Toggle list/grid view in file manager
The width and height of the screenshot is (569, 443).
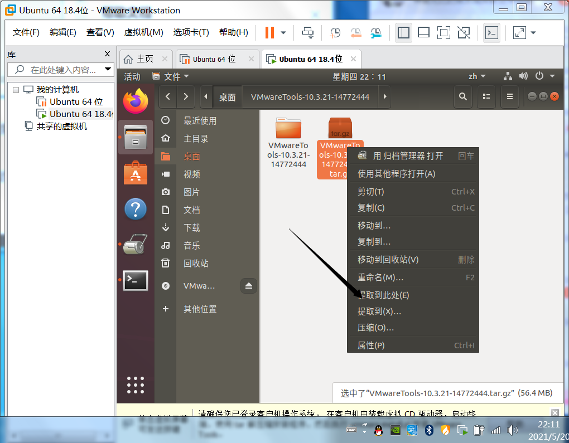486,96
